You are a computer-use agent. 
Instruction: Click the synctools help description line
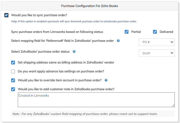74,21
